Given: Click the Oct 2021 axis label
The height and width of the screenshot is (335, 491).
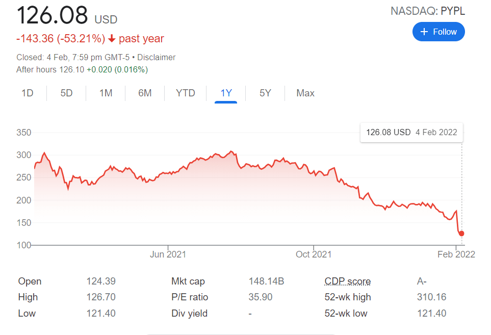Looking at the screenshot, I should click(314, 254).
